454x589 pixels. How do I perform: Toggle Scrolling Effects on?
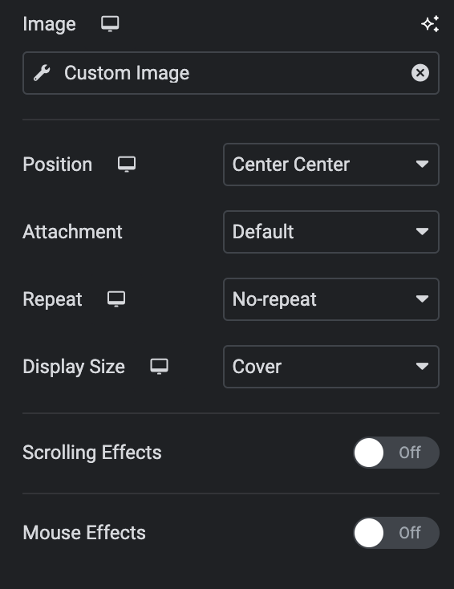click(396, 453)
